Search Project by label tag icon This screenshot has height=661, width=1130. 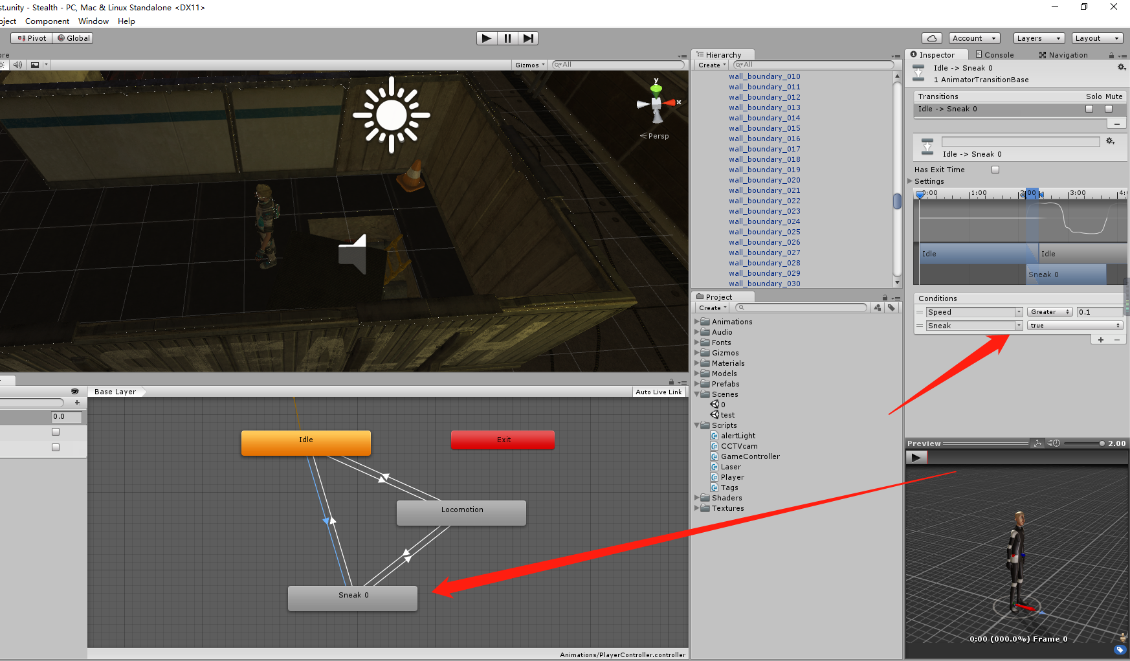click(892, 308)
